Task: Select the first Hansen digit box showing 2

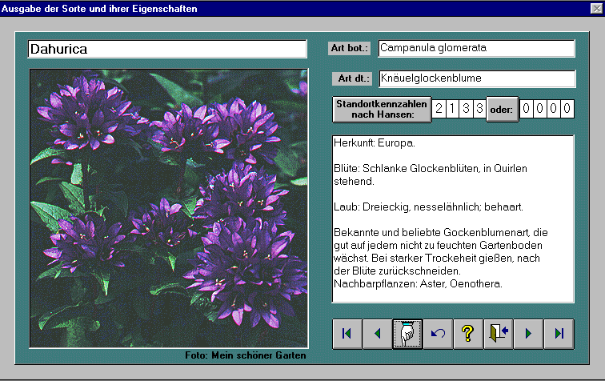Action: coord(439,109)
